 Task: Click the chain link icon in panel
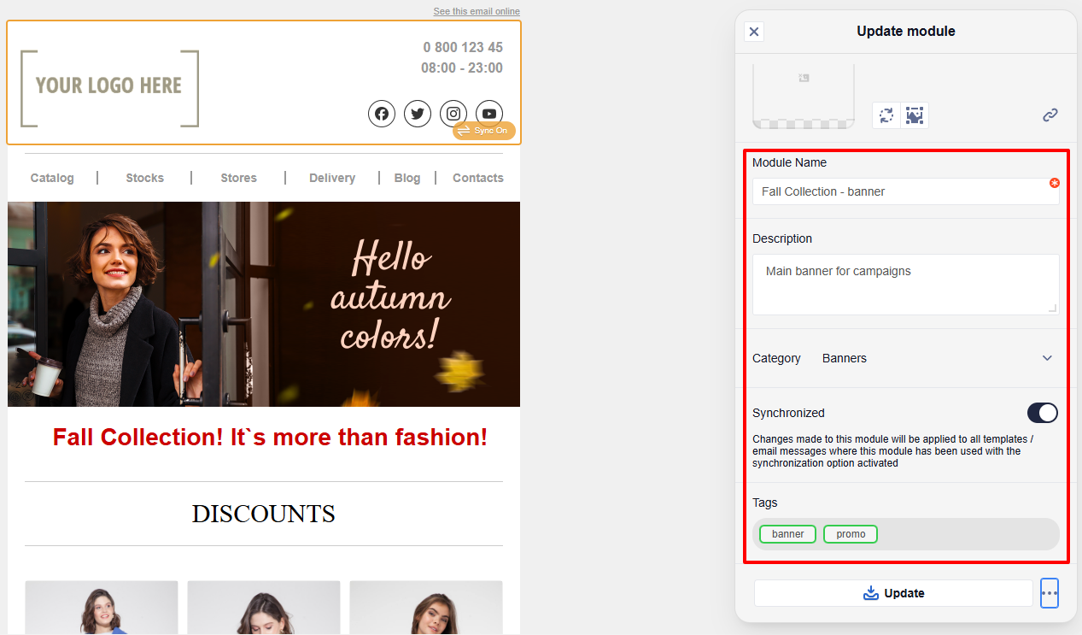[x=1050, y=115]
